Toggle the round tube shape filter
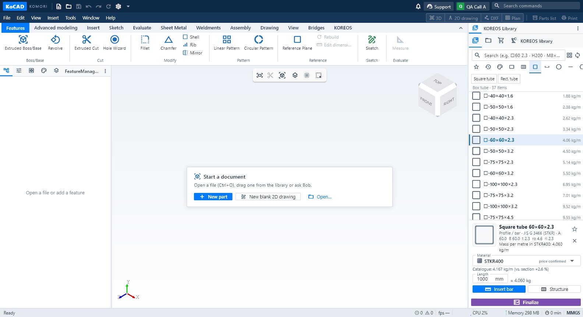 click(x=559, y=67)
